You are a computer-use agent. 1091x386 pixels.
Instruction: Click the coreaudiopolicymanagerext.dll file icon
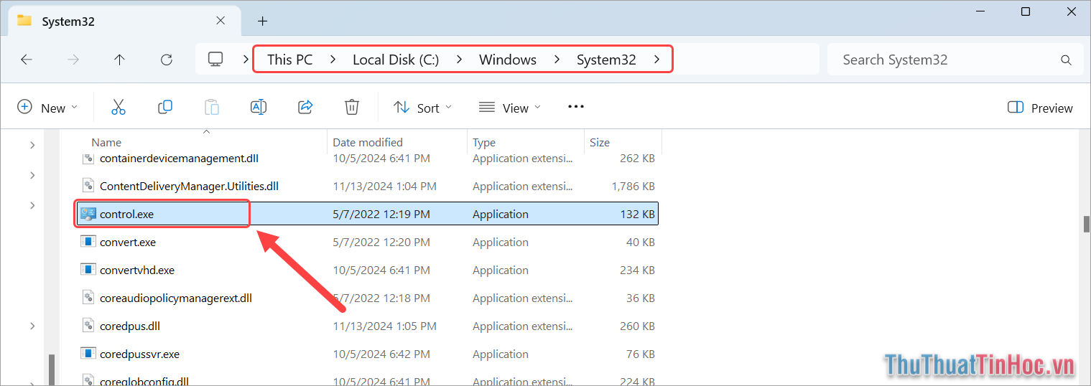[x=88, y=298]
